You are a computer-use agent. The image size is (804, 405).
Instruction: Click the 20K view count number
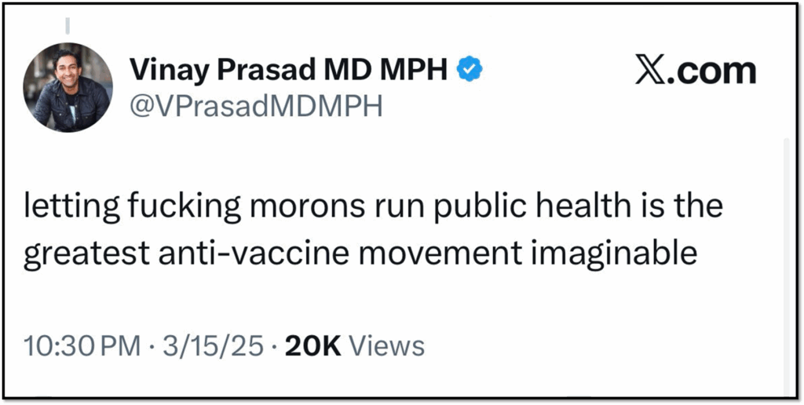pos(312,345)
